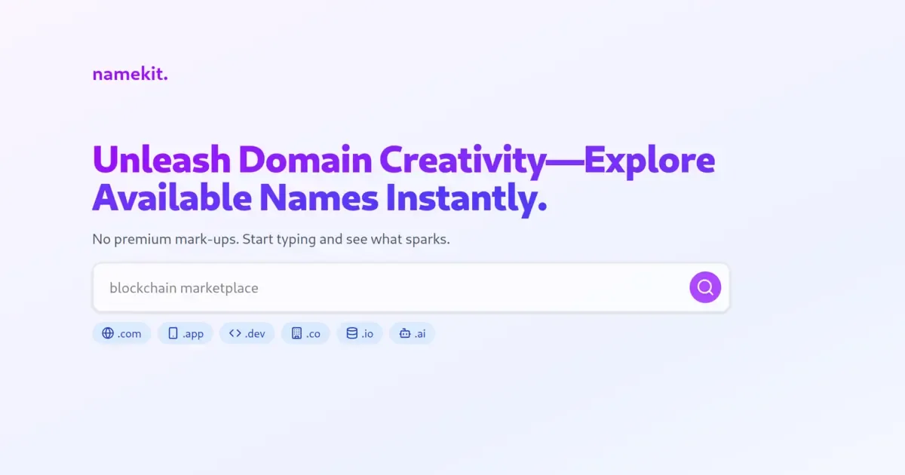Click the purple circular search button
Viewport: 905px width, 475px height.
704,287
